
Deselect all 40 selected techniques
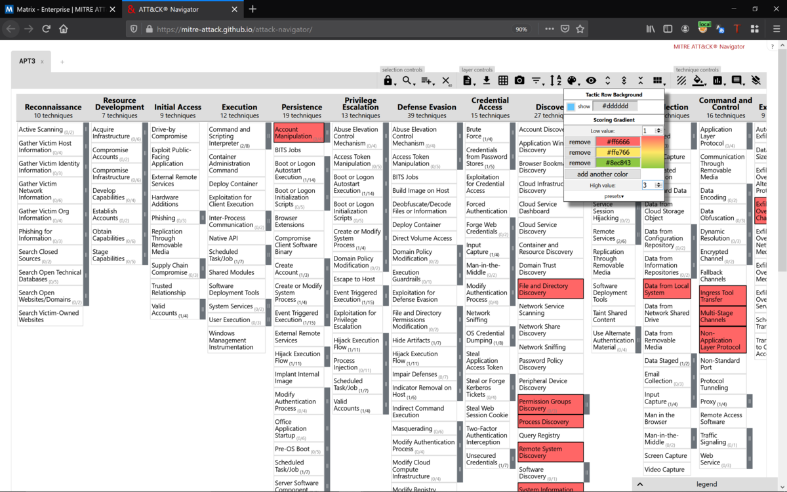tap(447, 81)
